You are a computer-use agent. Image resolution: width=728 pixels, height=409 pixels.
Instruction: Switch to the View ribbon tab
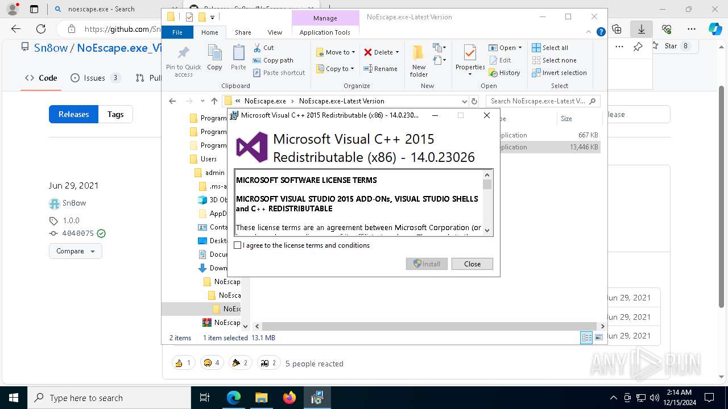(x=275, y=32)
